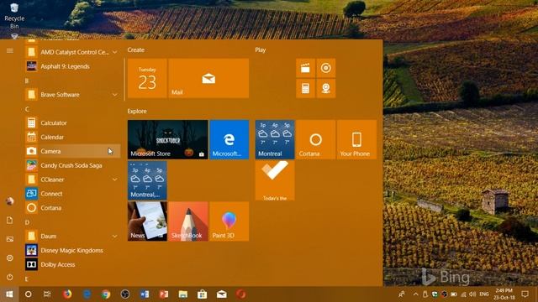Launch PowerPoint from the taskbar
Image resolution: width=538 pixels, height=302 pixels.
point(164,294)
